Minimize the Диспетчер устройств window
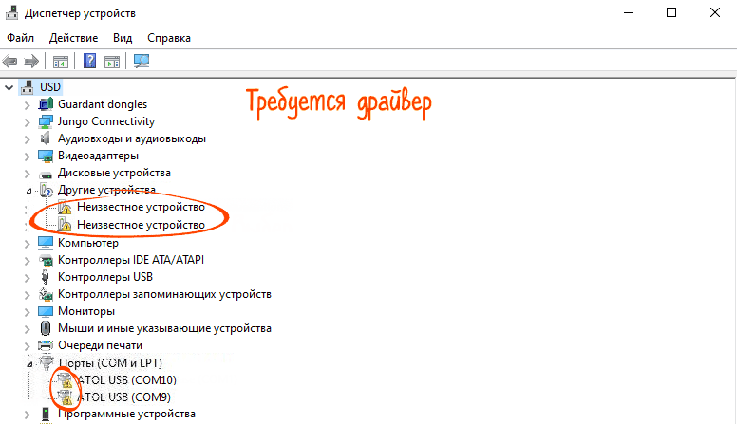 pyautogui.click(x=629, y=12)
